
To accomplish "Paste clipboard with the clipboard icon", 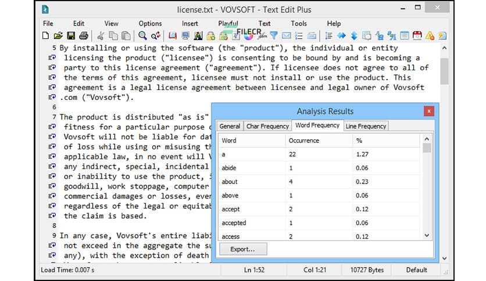I will (126, 36).
